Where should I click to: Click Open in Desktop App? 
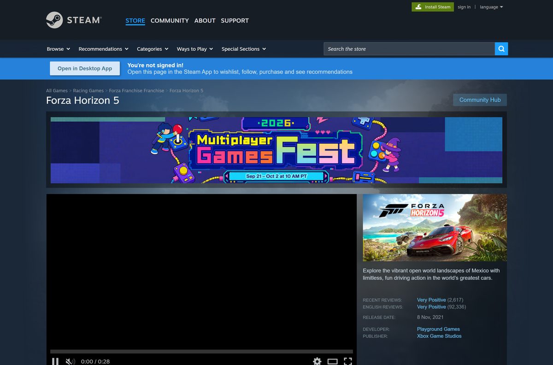pos(85,68)
